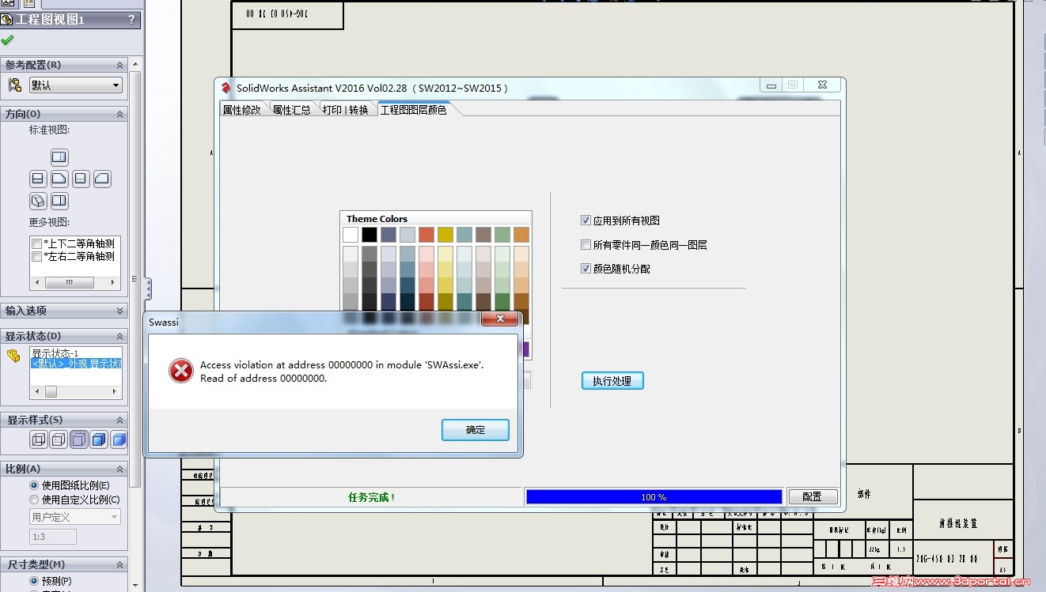Select 使用图纸比例(E) radio button
This screenshot has height=592, width=1046.
point(34,485)
